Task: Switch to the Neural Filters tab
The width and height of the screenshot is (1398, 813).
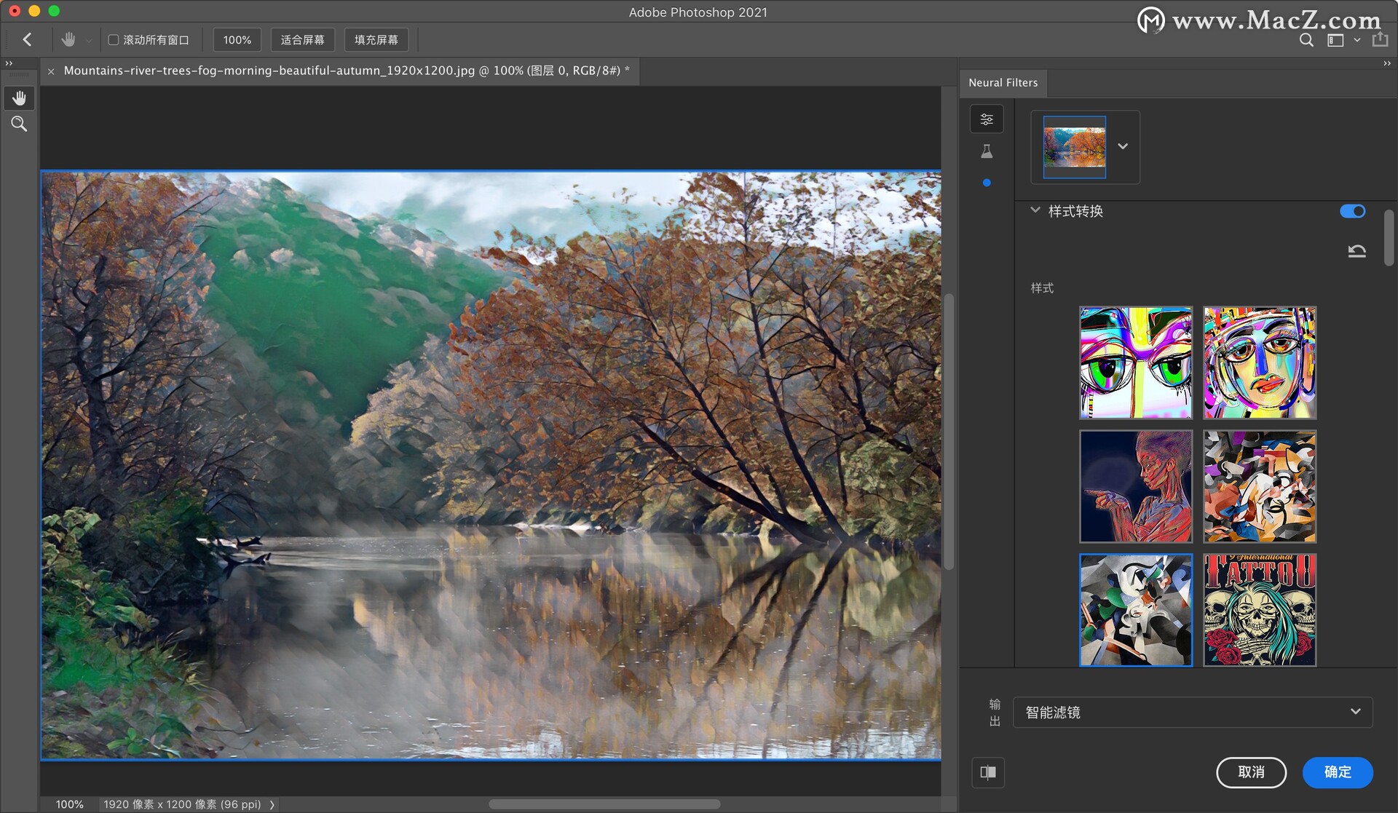Action: click(x=1003, y=83)
